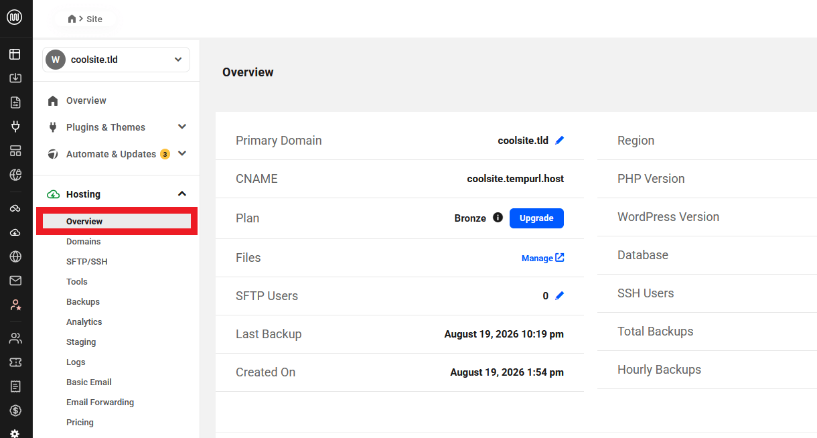Image resolution: width=817 pixels, height=438 pixels.
Task: Open the infinity cloud icon in dark sidebar
Action: pos(15,208)
